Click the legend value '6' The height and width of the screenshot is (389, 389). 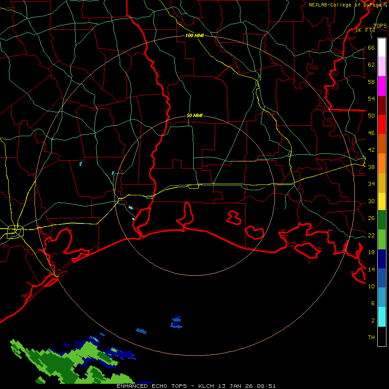pyautogui.click(x=373, y=303)
